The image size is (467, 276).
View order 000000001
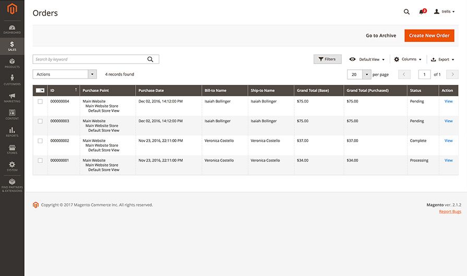click(x=448, y=160)
